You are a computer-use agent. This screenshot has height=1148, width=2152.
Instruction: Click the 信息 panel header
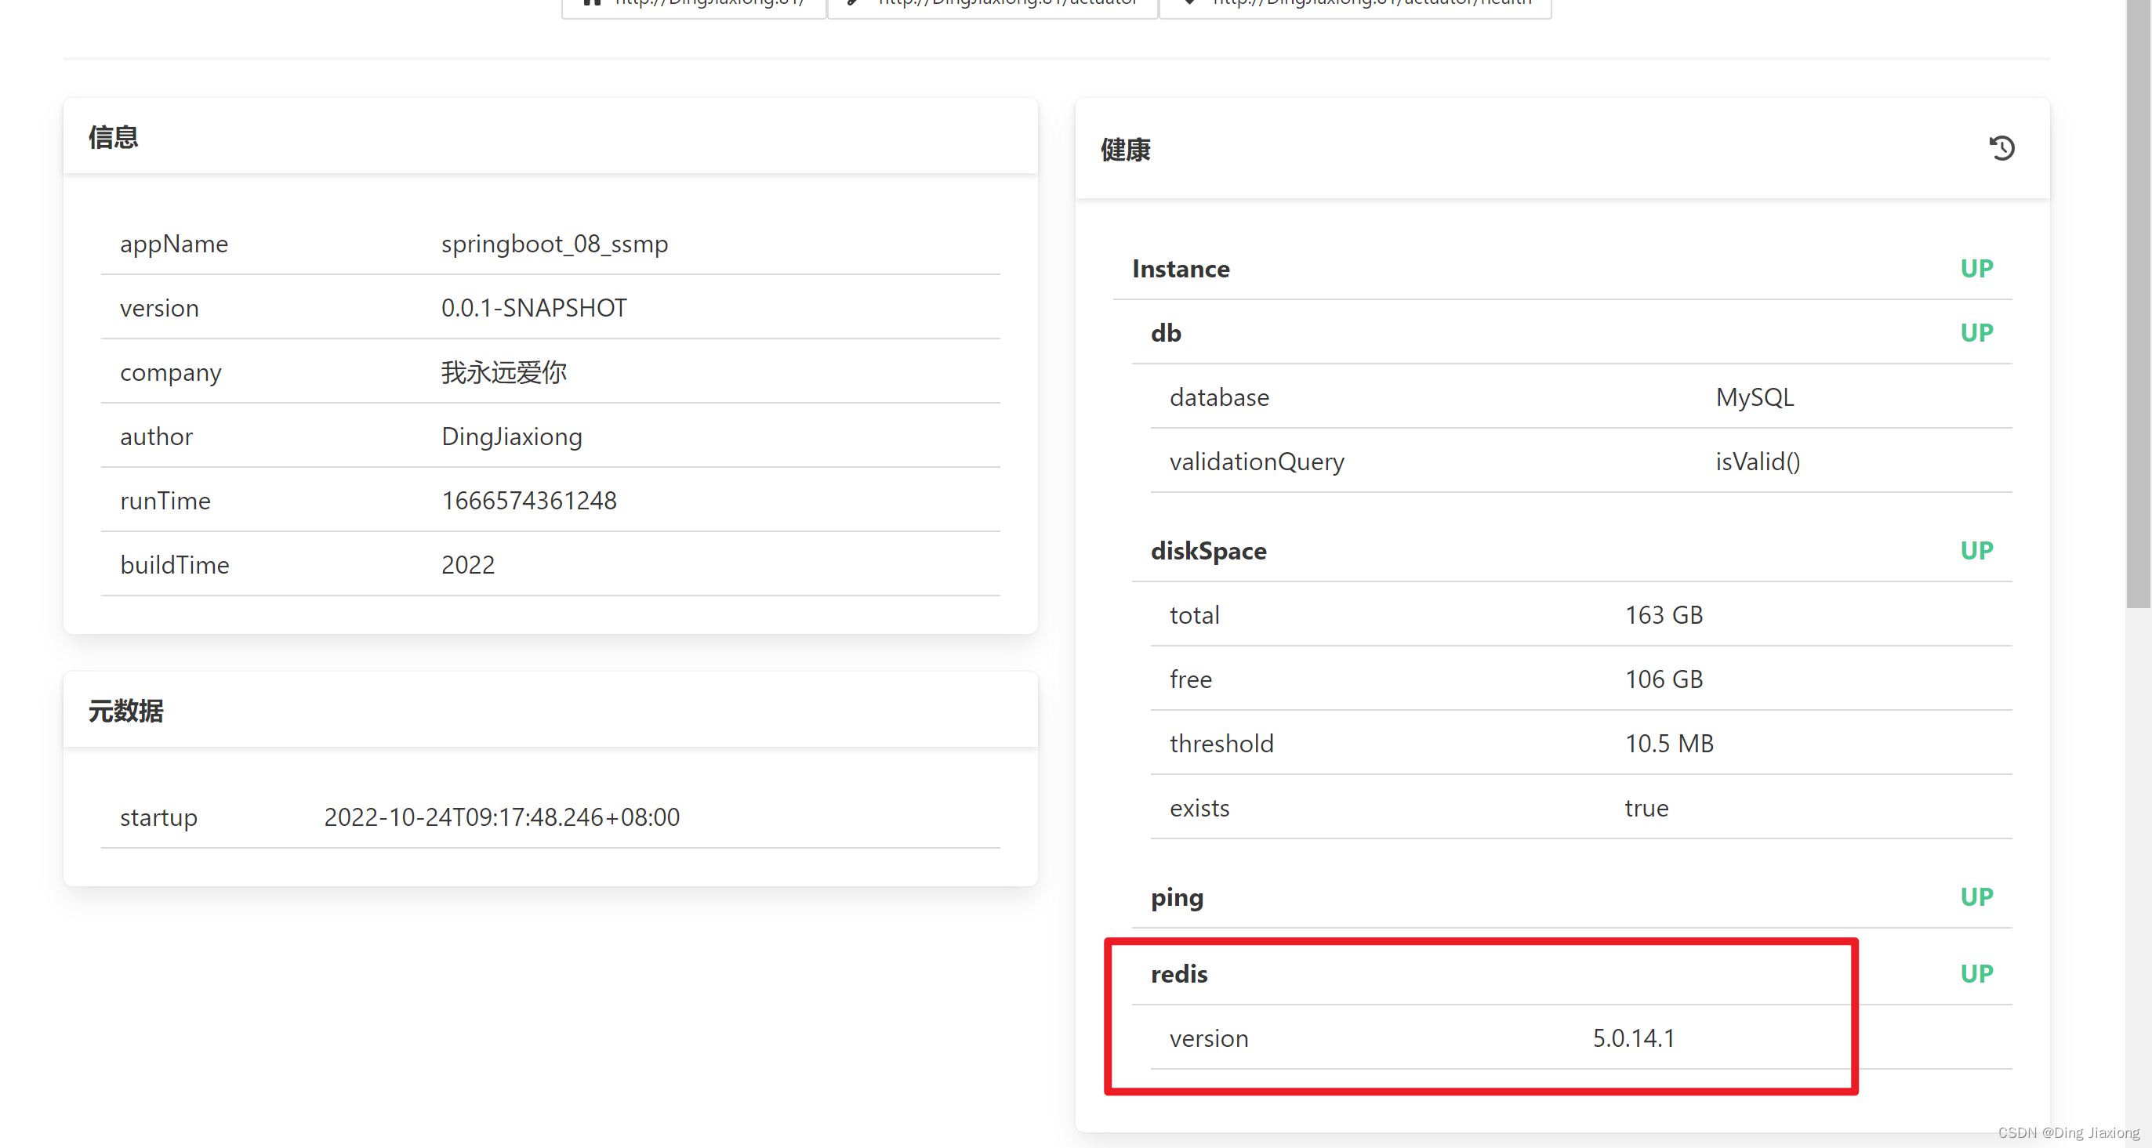(114, 137)
